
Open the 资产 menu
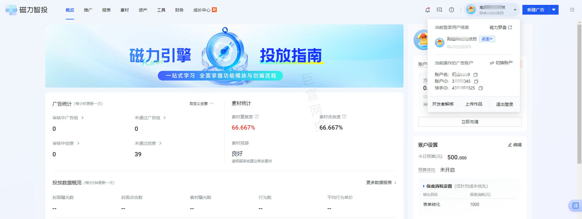pos(143,10)
